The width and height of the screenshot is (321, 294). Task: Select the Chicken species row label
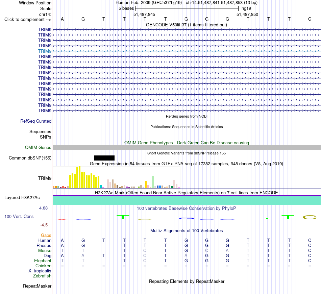tap(43, 266)
